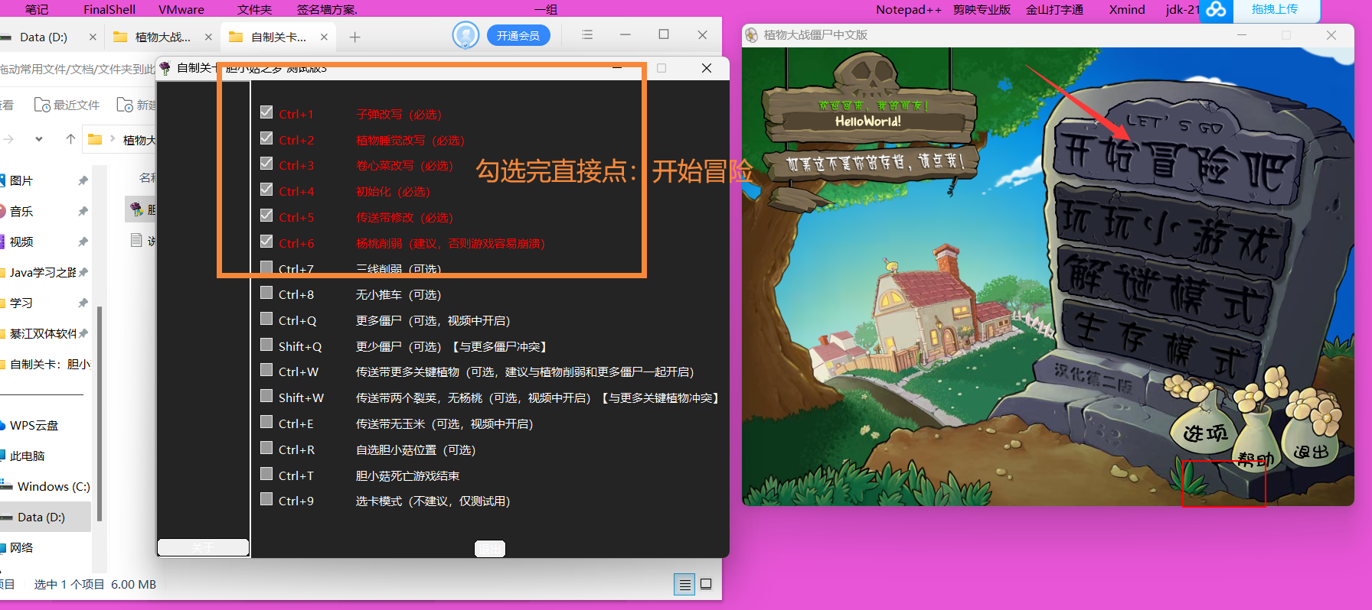Open 此电脑 in explorer sidebar

pos(28,456)
